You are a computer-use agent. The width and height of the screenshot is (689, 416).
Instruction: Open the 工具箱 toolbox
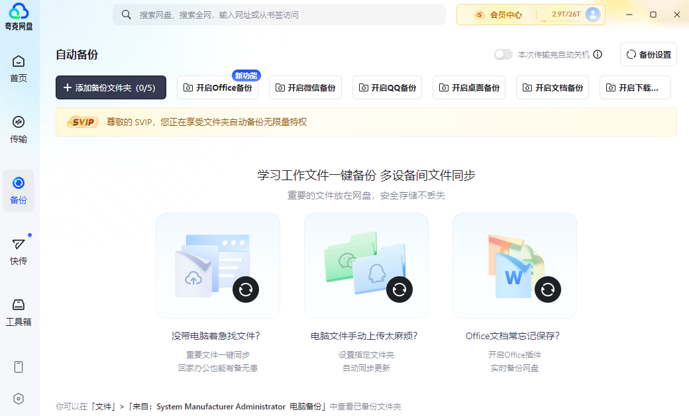(x=19, y=313)
